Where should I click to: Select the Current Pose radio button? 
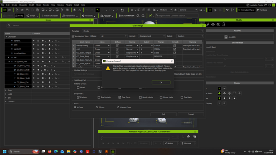click(118, 107)
